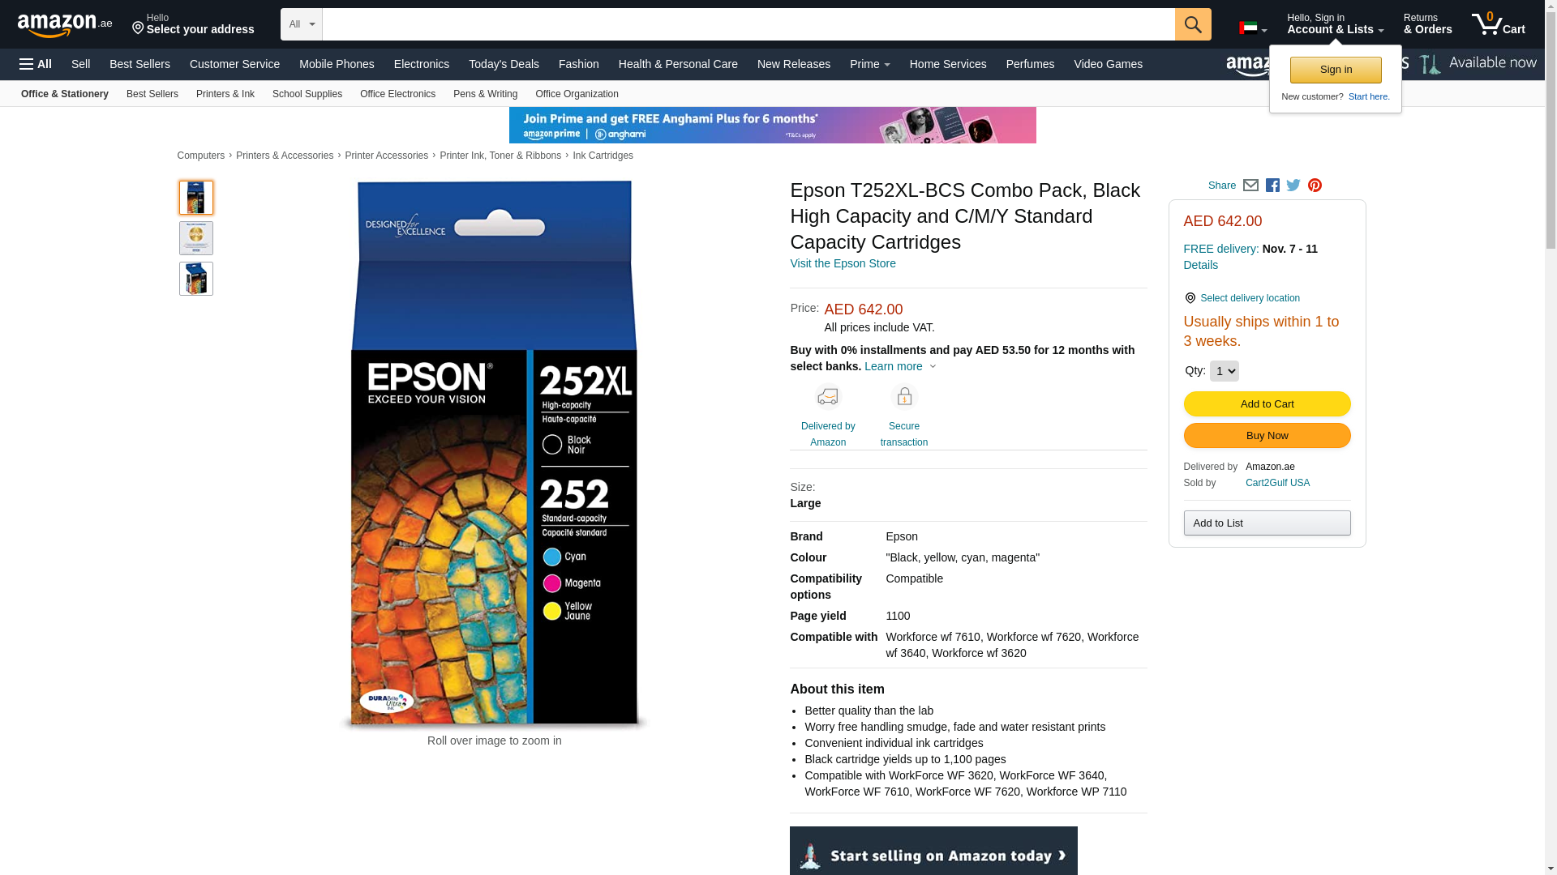The width and height of the screenshot is (1557, 875).
Task: Share product on Twitter icon
Action: click(x=1293, y=186)
